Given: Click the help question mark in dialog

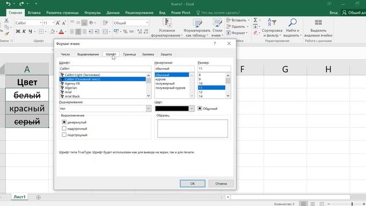Looking at the screenshot, I should (x=214, y=43).
